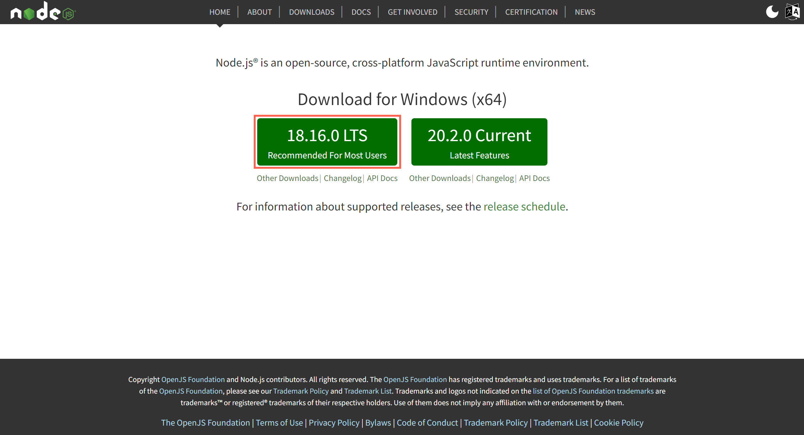804x435 pixels.
Task: Open the Trademark Policy footer link
Action: coord(496,422)
